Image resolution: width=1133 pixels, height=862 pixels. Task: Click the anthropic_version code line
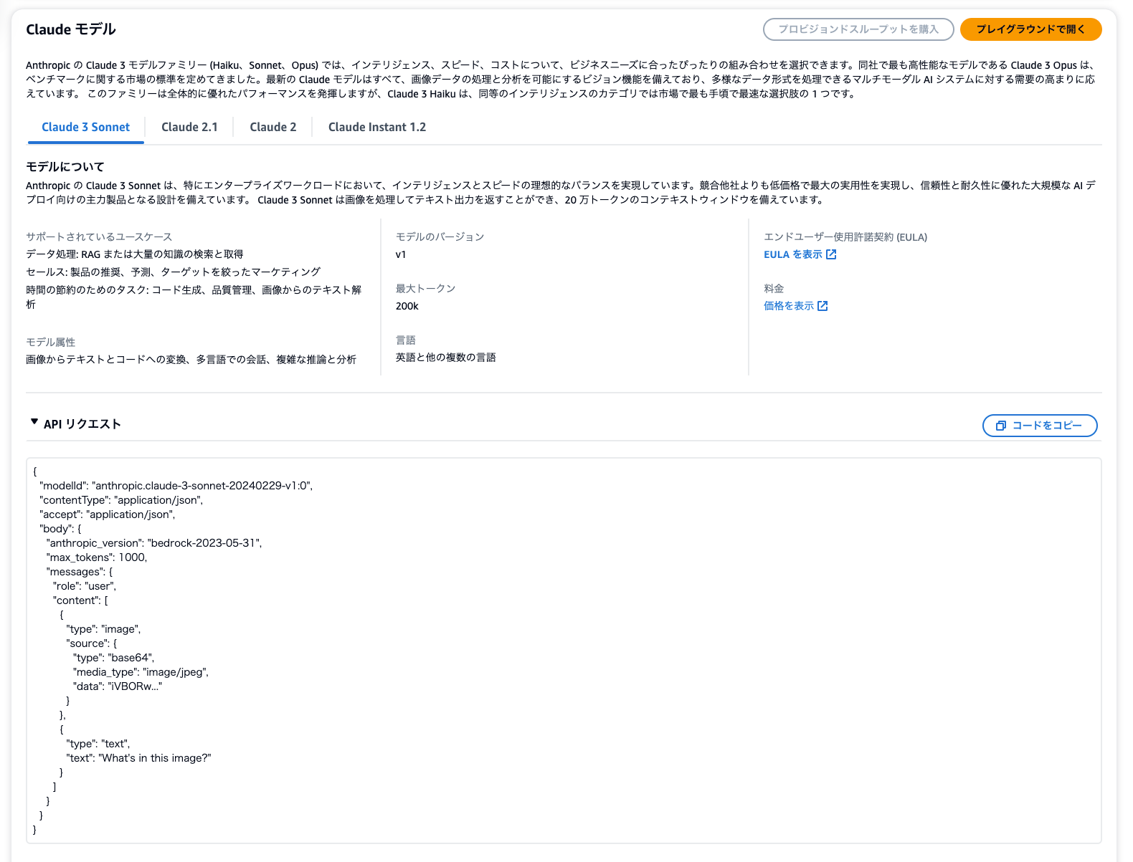click(x=154, y=543)
